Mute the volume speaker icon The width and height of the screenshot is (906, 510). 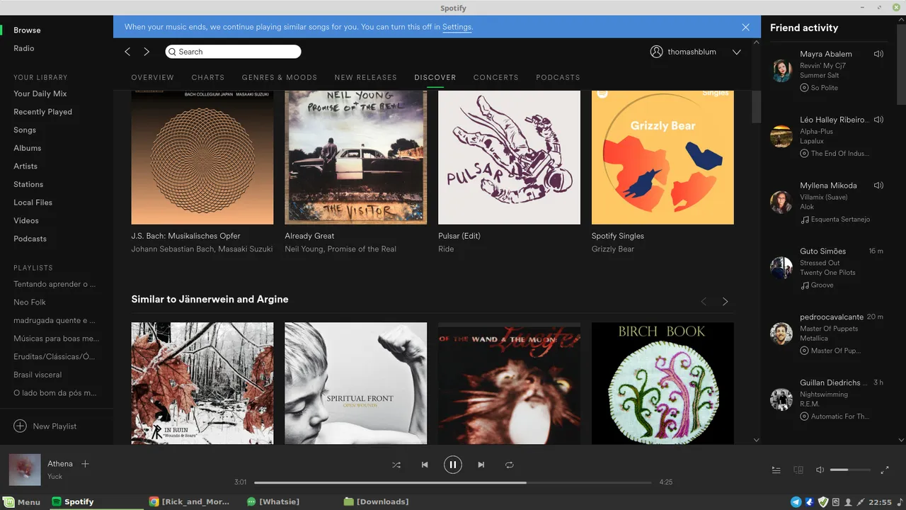pyautogui.click(x=820, y=470)
